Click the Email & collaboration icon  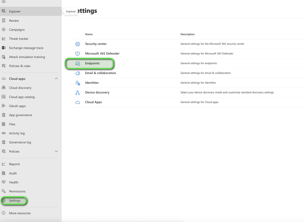click(x=78, y=73)
